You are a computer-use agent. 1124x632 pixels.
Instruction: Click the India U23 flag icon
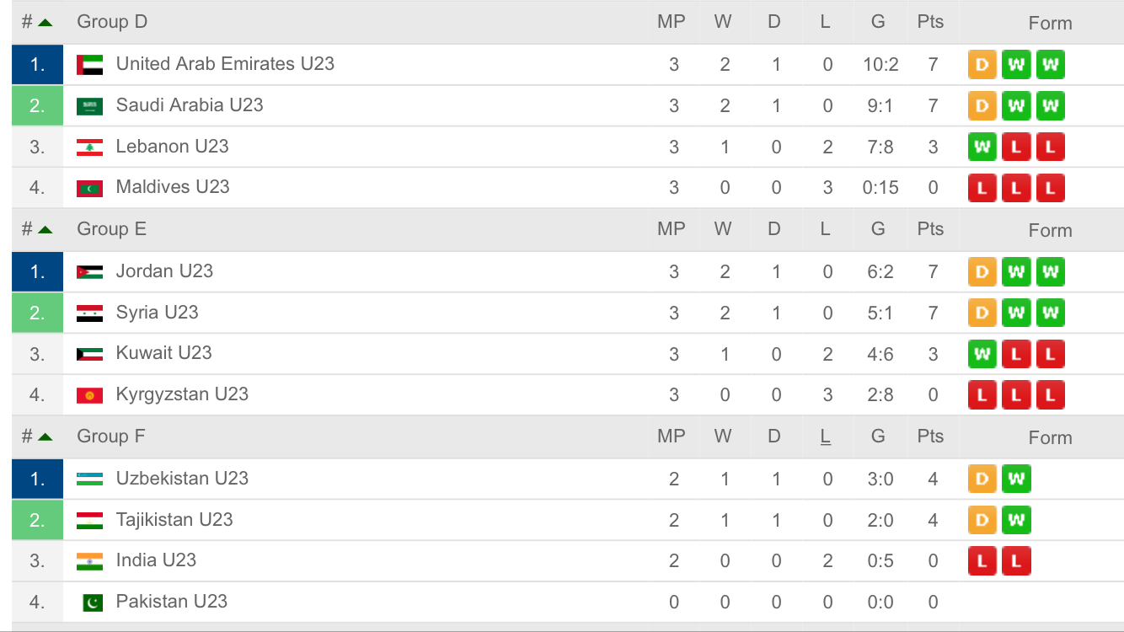[89, 561]
